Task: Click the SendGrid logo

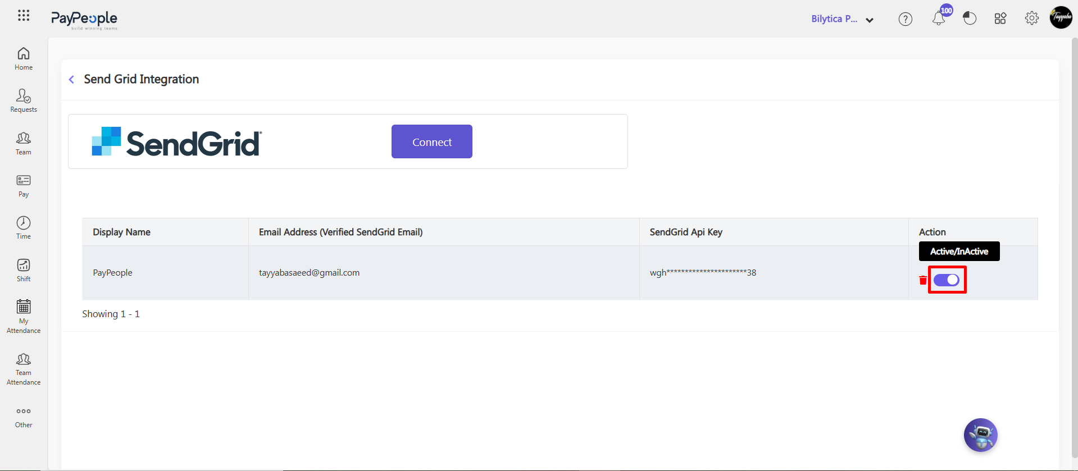Action: pyautogui.click(x=177, y=141)
